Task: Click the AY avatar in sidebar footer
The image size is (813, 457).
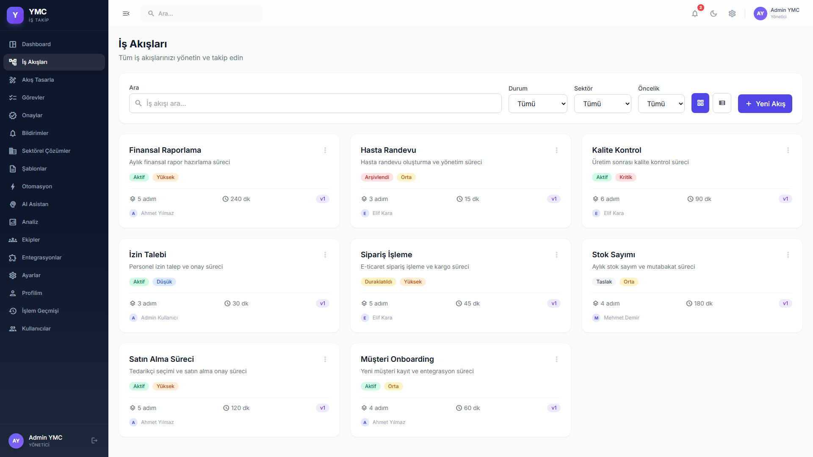Action: point(16,440)
